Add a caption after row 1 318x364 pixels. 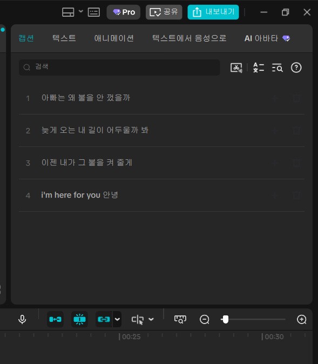tap(275, 98)
